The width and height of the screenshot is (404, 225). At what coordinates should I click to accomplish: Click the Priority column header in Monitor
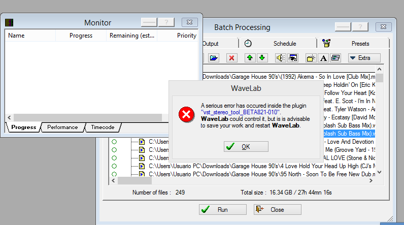point(178,36)
